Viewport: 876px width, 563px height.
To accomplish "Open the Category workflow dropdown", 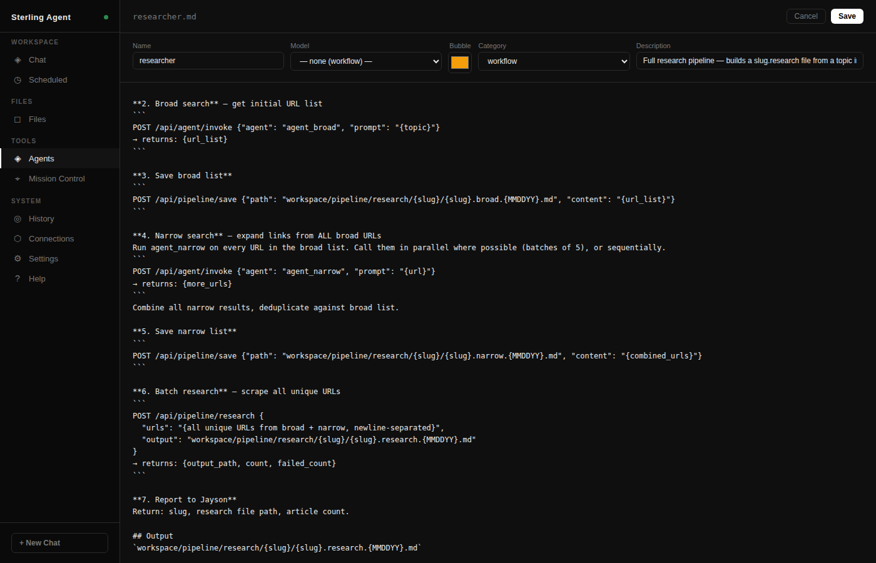I will pos(554,61).
